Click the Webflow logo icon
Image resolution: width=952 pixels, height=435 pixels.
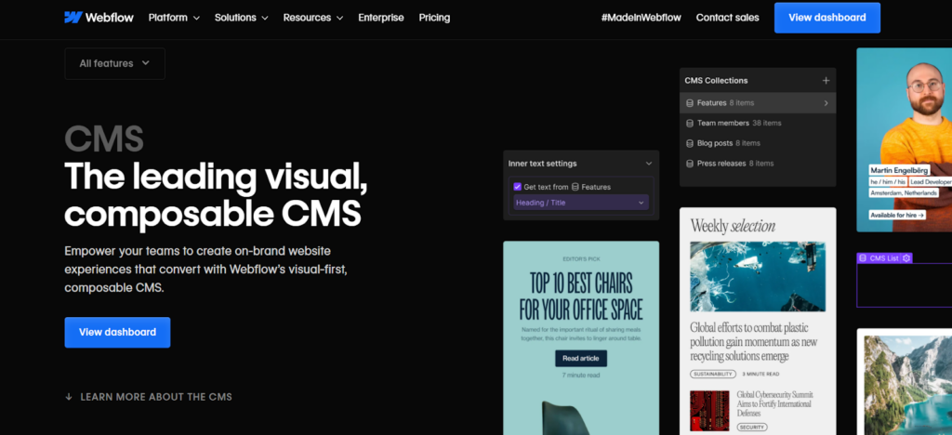[x=73, y=18]
